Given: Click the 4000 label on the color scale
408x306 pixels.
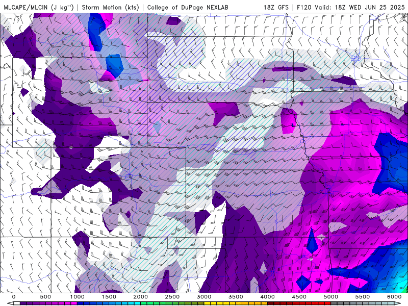Looking at the screenshot, I should 267,297.
